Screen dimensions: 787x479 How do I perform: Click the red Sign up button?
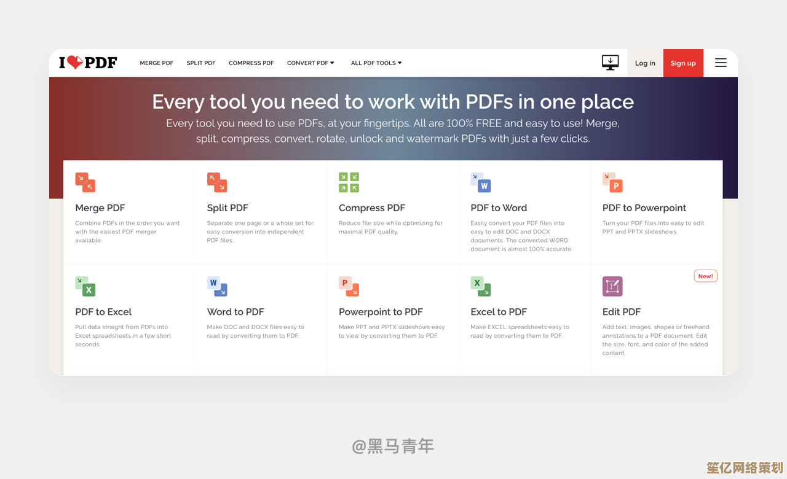point(683,63)
